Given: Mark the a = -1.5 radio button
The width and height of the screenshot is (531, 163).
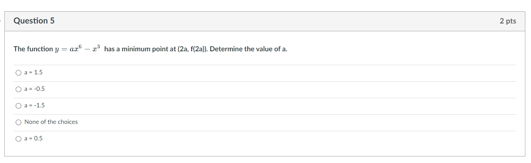Looking at the screenshot, I should click(x=18, y=106).
